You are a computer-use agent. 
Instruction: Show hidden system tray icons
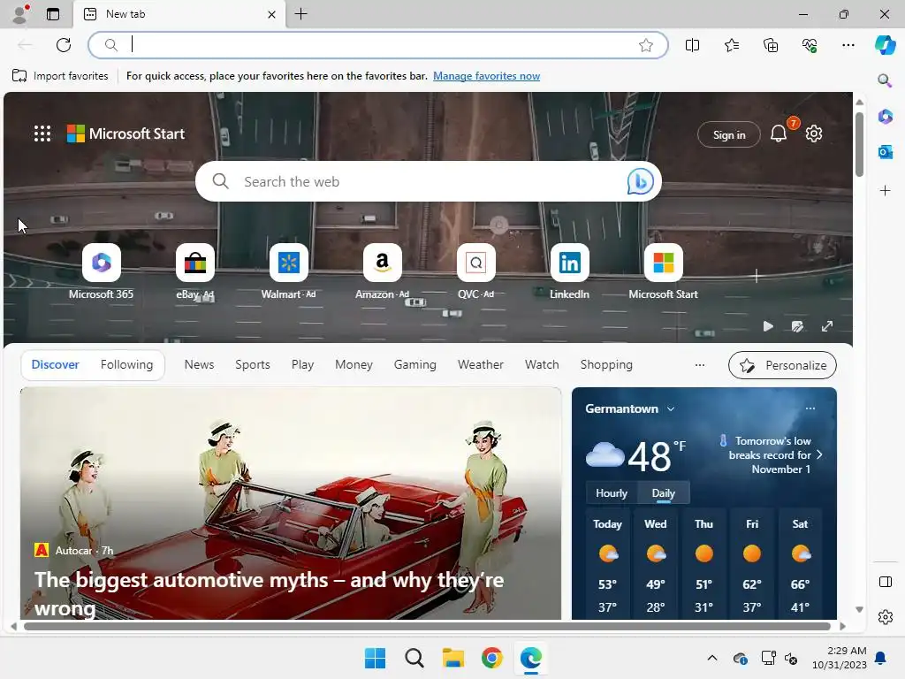(x=712, y=658)
